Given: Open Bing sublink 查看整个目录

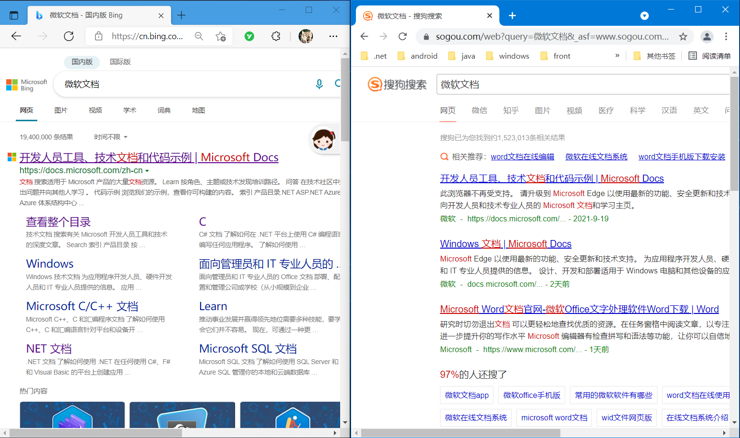Looking at the screenshot, I should click(x=58, y=222).
